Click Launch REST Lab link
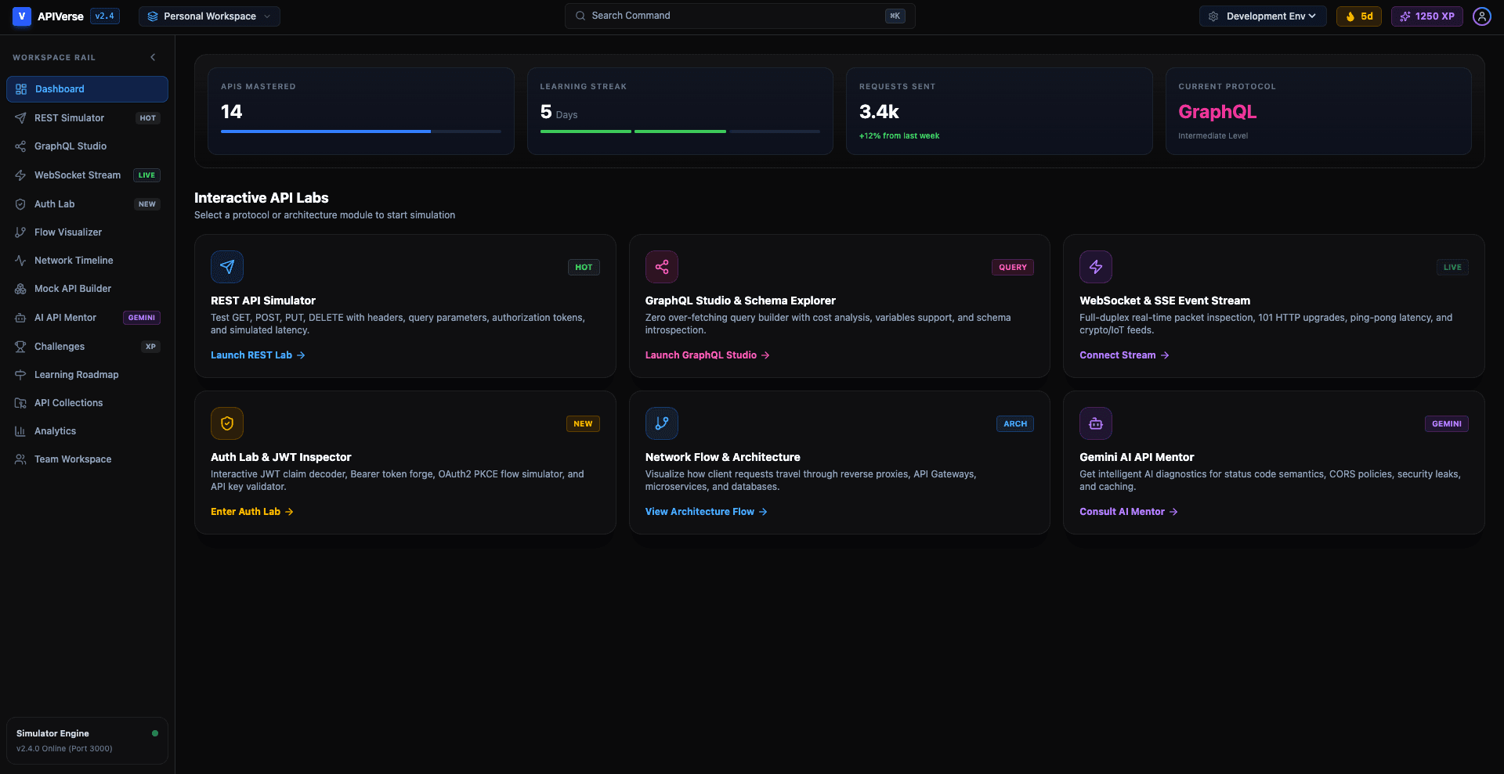This screenshot has width=1504, height=774. (x=258, y=355)
